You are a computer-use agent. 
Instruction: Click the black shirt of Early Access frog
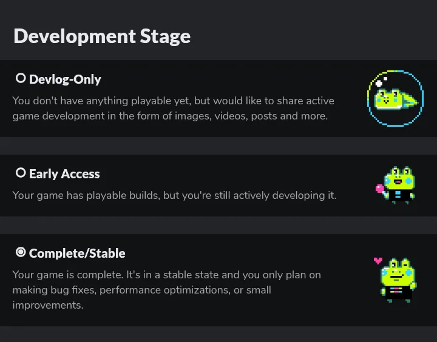[x=399, y=195]
